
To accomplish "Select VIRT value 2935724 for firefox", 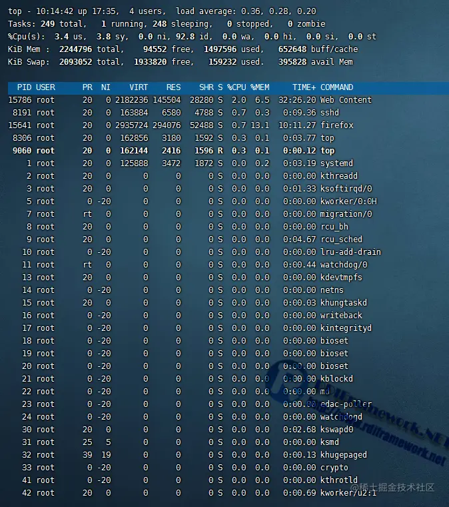I will 132,125.
